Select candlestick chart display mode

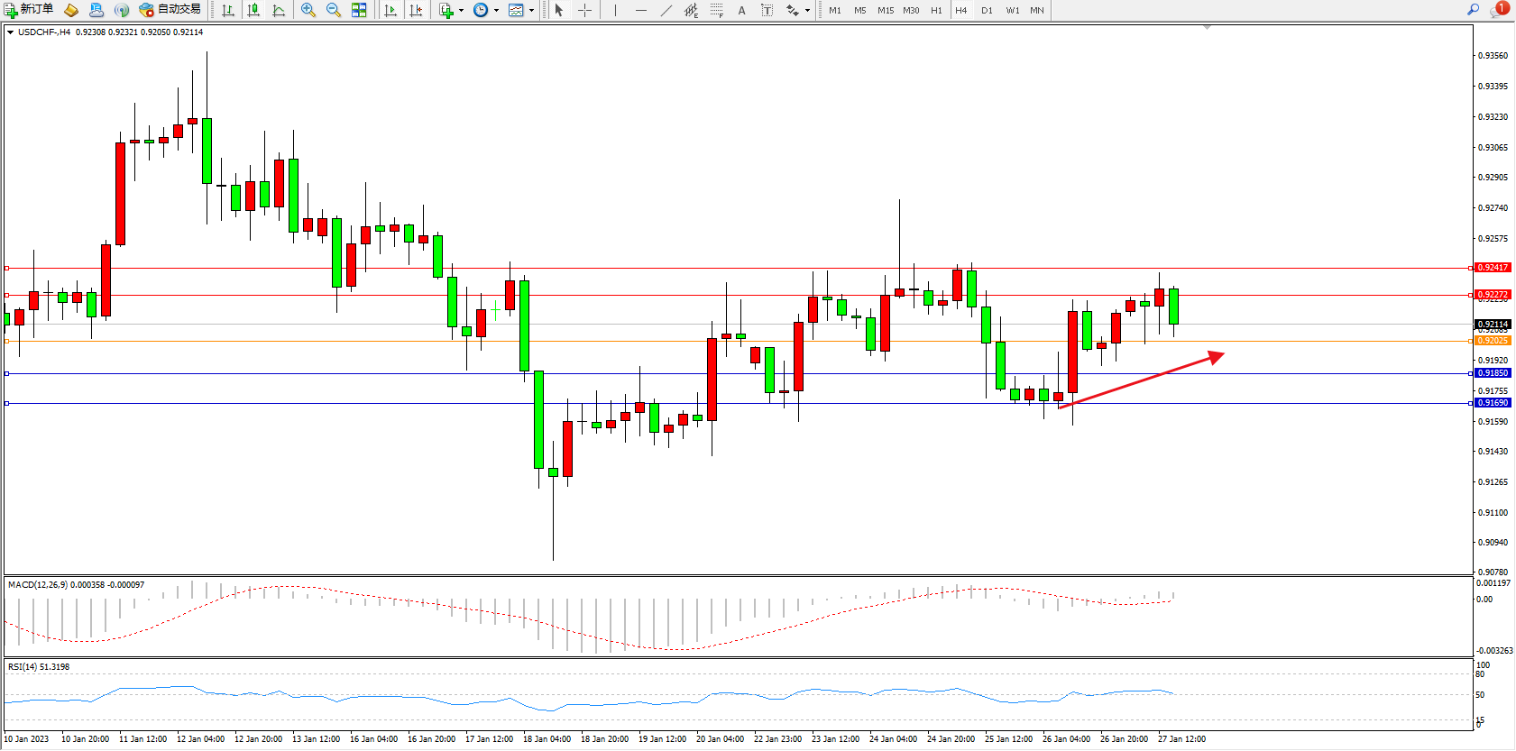pyautogui.click(x=253, y=10)
